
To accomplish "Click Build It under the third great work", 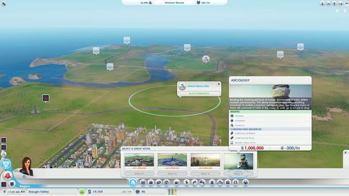I will point(205,174).
